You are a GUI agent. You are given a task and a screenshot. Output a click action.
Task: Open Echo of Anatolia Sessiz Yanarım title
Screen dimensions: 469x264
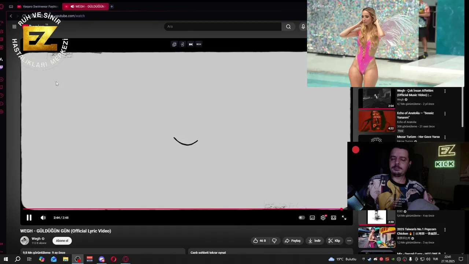(416, 115)
